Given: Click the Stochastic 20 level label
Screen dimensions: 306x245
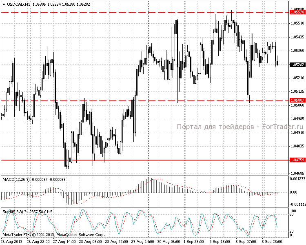Looking at the screenshot, I should coord(292,232).
